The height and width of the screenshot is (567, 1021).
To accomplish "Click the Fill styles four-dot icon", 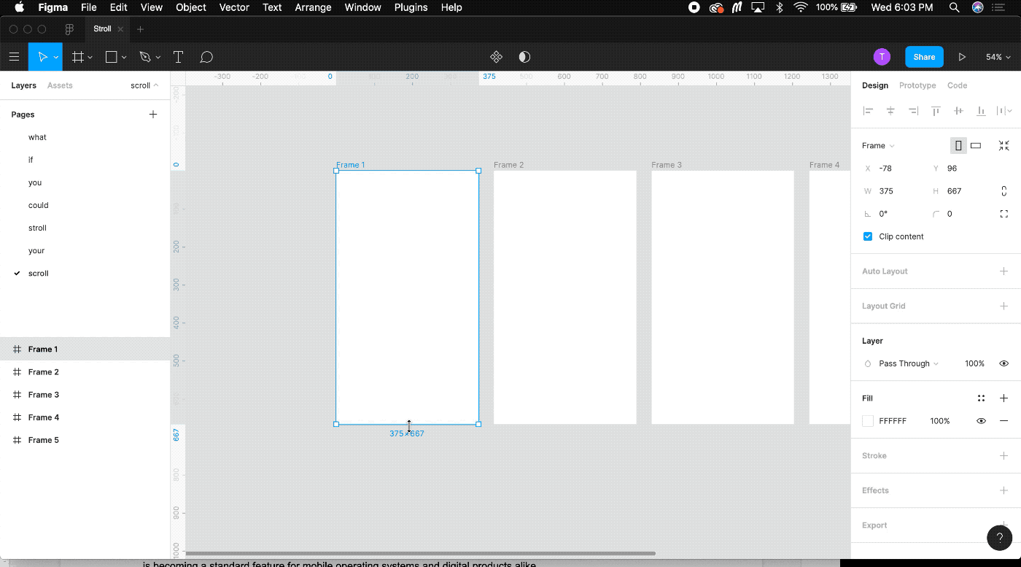I will point(982,398).
